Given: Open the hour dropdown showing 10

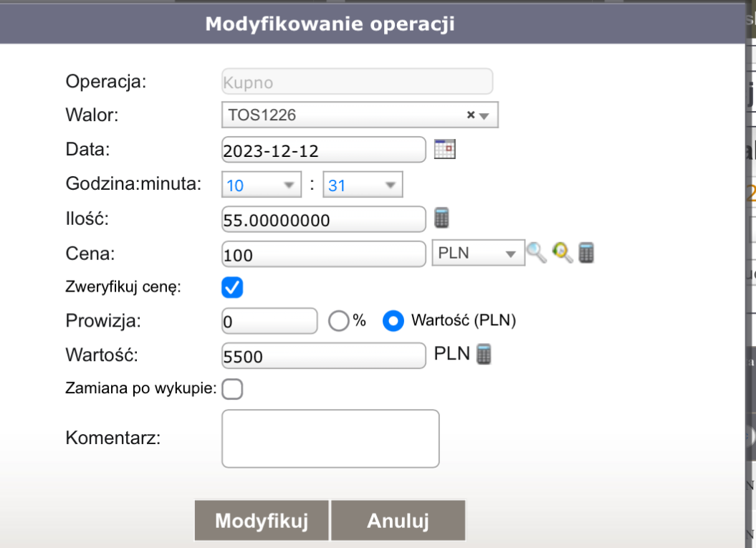Looking at the screenshot, I should click(x=263, y=186).
